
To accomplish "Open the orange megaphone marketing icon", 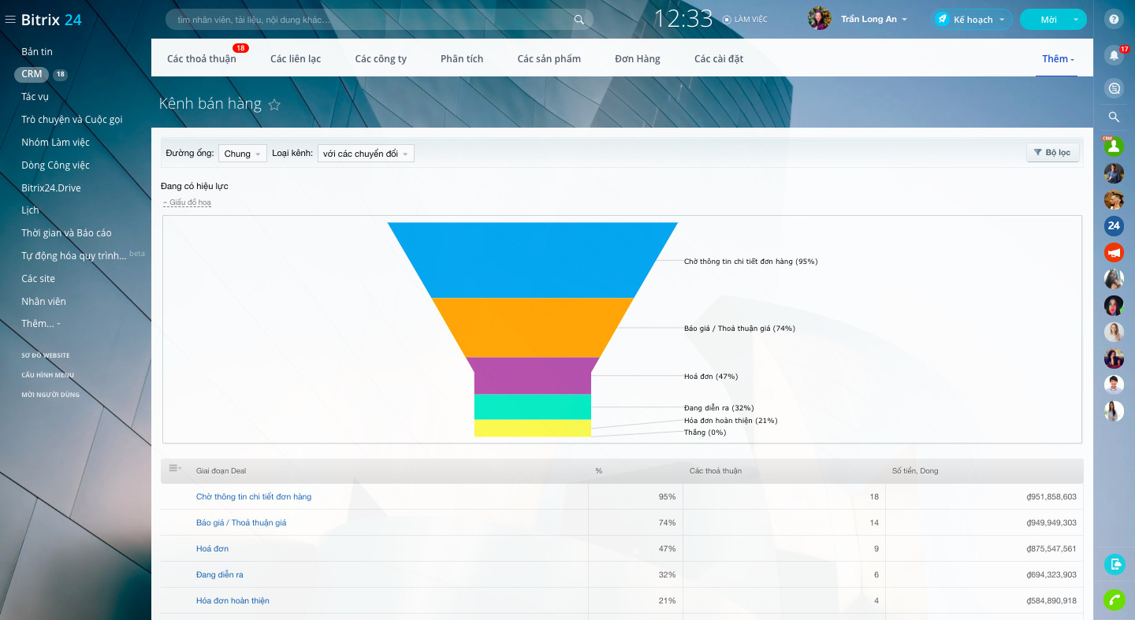I will point(1114,252).
